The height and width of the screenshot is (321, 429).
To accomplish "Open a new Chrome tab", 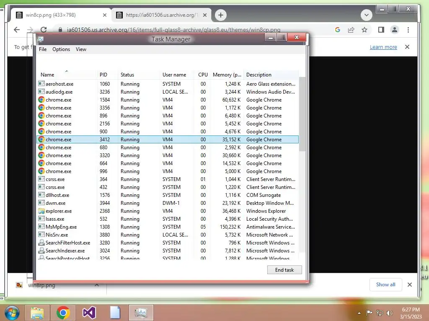I will (221, 15).
